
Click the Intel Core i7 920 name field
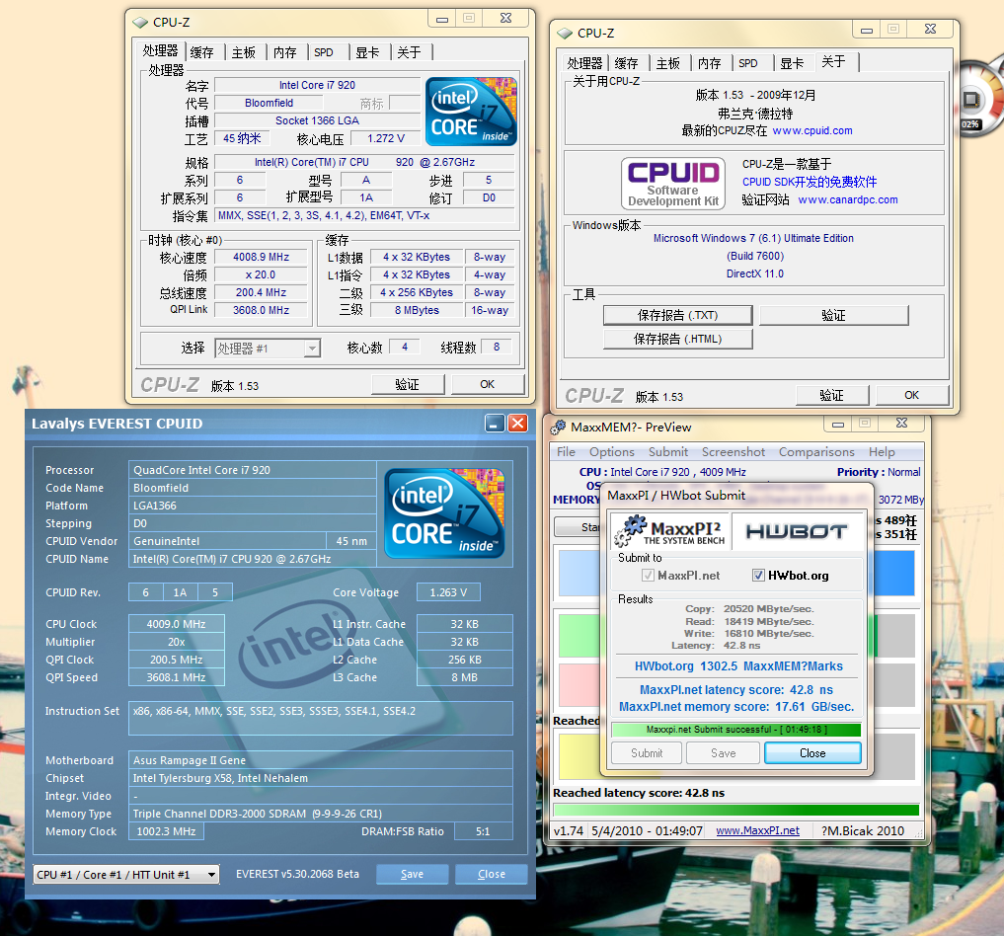(317, 85)
